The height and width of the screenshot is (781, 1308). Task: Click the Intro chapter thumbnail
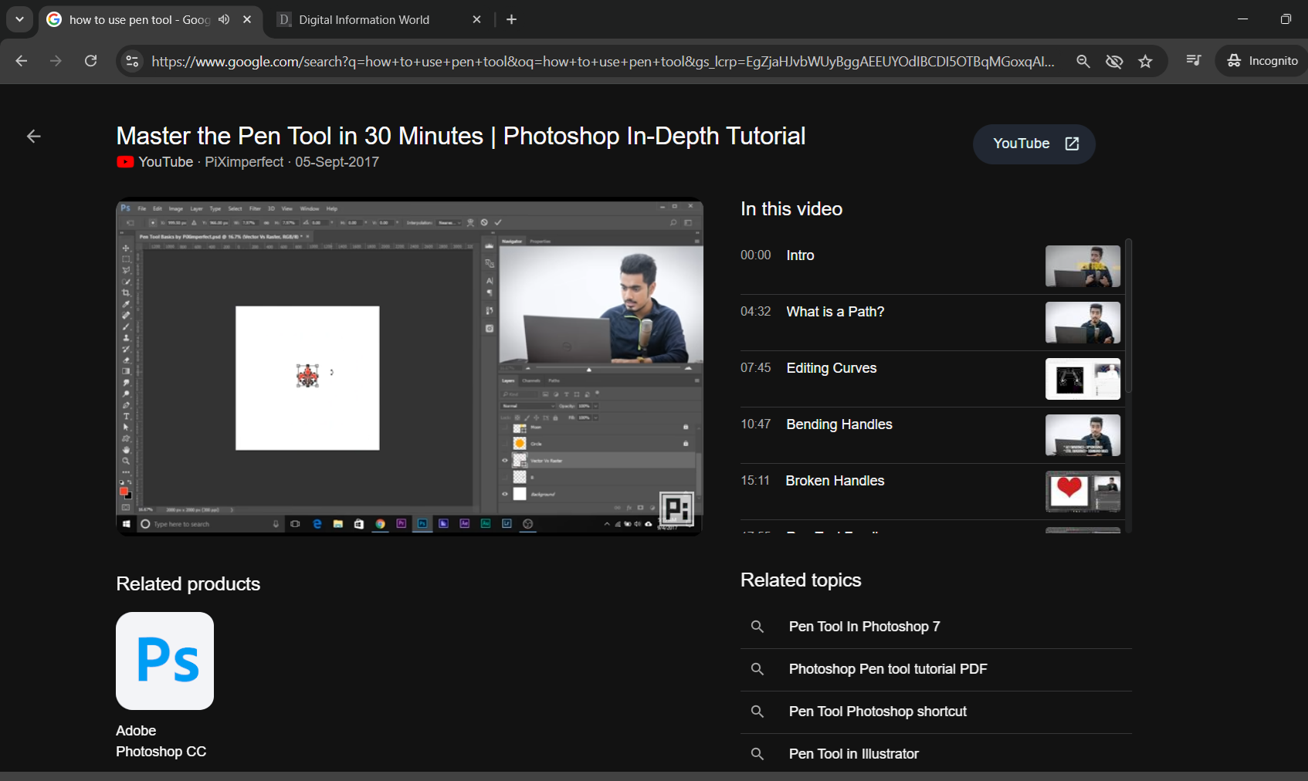tap(1083, 266)
